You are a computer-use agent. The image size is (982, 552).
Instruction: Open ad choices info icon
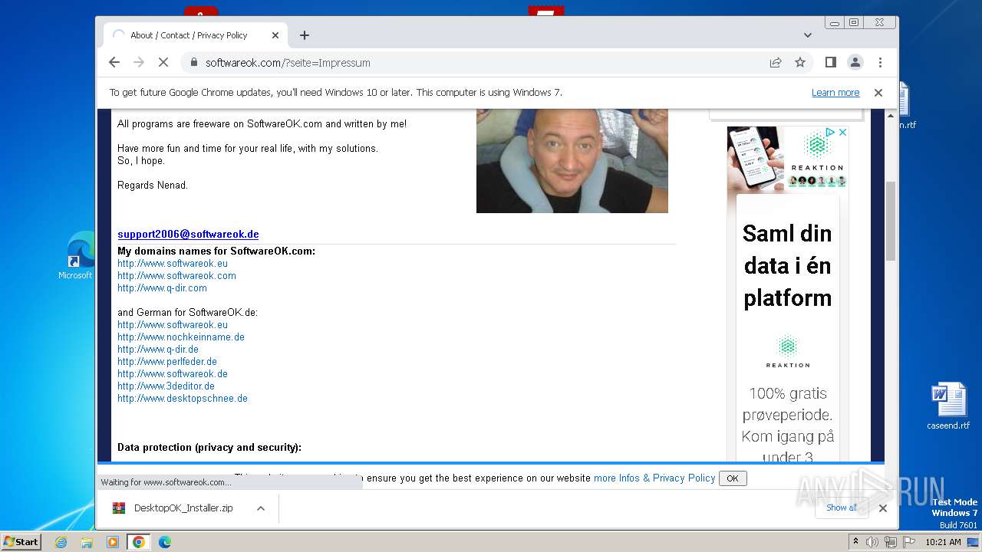click(831, 133)
